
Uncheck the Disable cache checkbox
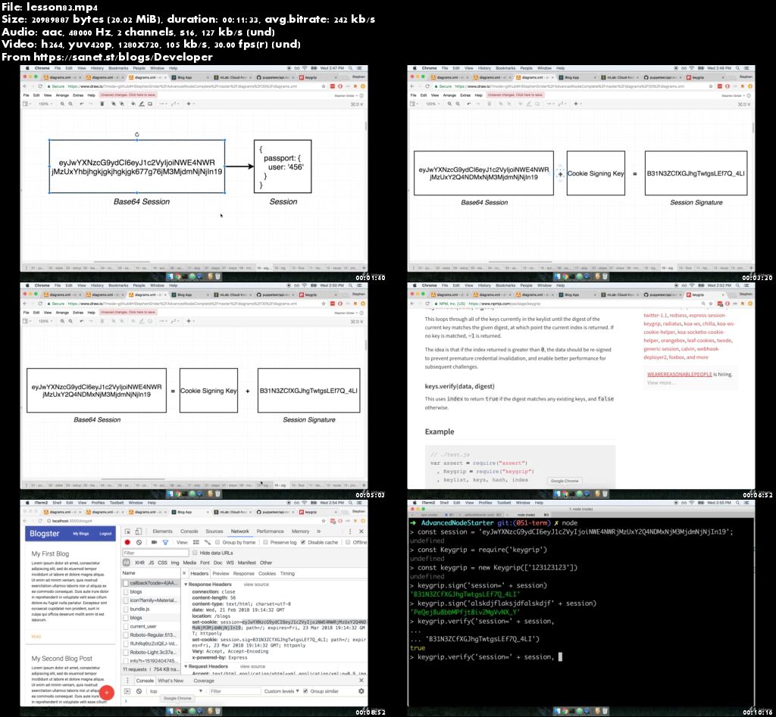[x=303, y=542]
